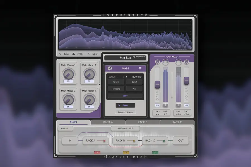Screen dimensions: 251x167
Task: Click the spectrum analyzer display
Action: coord(125,35)
